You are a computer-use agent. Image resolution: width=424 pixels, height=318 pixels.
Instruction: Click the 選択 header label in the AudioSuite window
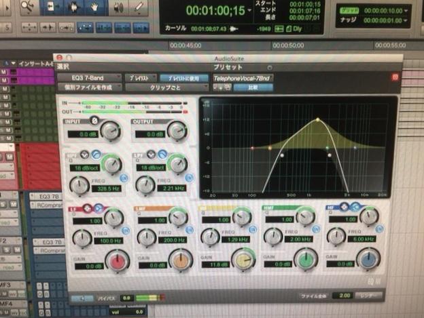pyautogui.click(x=63, y=66)
